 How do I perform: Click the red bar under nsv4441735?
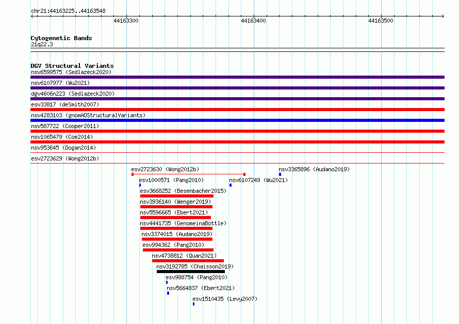pyautogui.click(x=176, y=228)
